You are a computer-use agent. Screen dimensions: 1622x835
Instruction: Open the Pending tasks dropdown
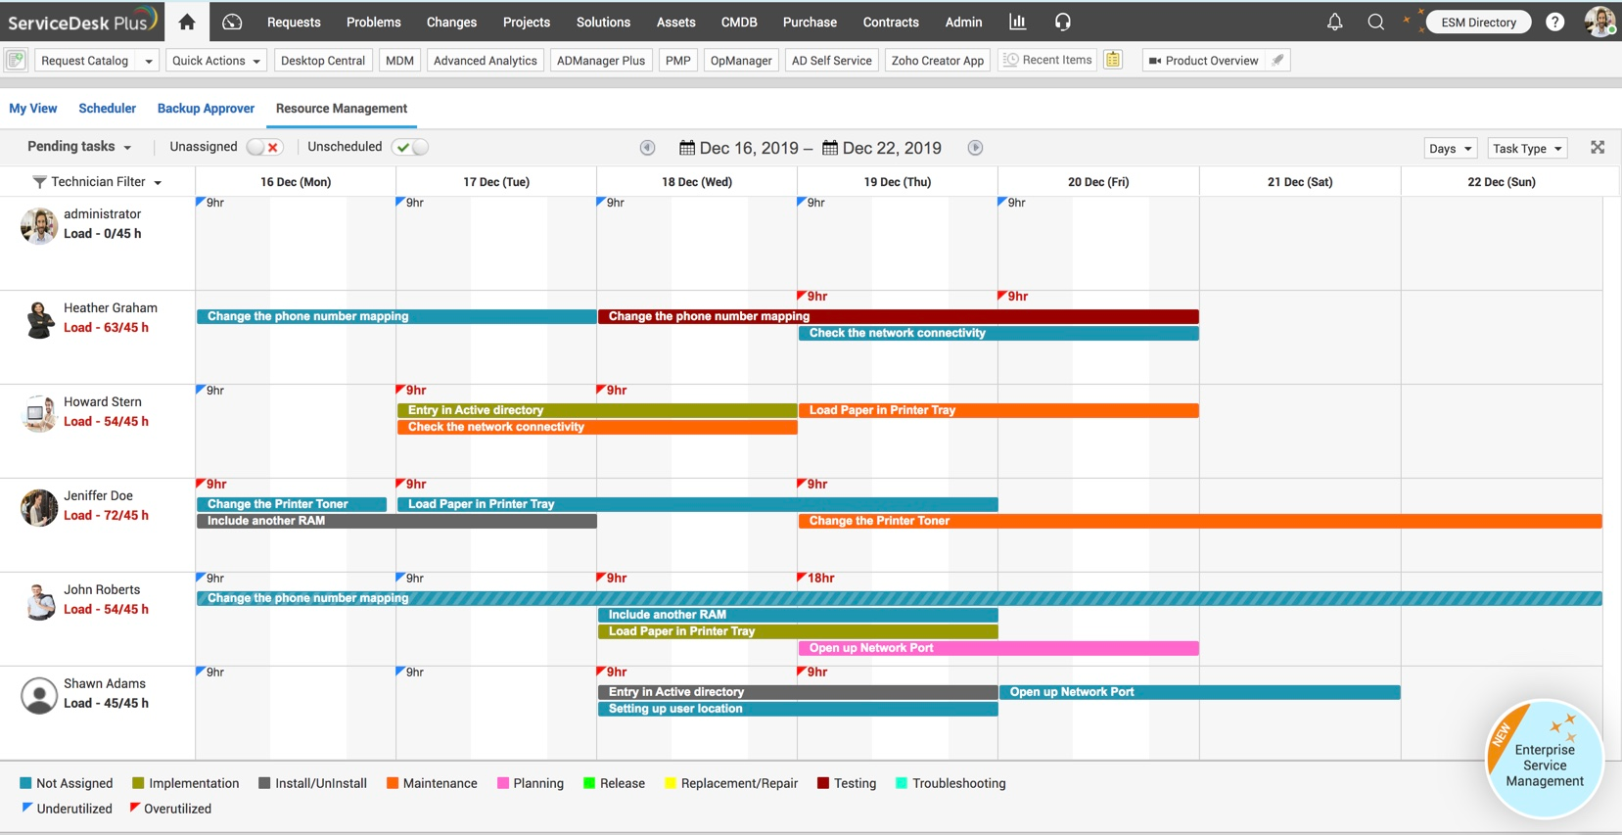click(79, 147)
